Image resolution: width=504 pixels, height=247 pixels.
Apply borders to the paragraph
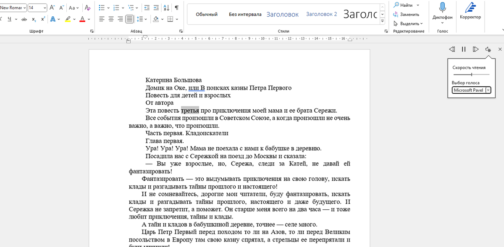coord(170,19)
